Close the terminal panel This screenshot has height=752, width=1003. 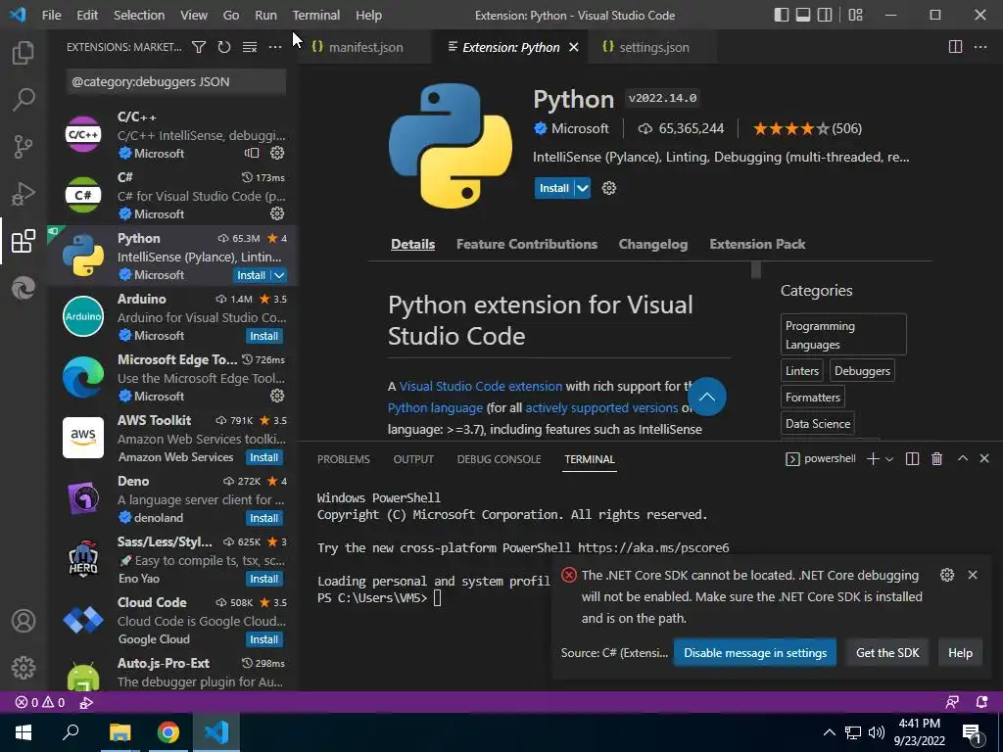pyautogui.click(x=984, y=458)
